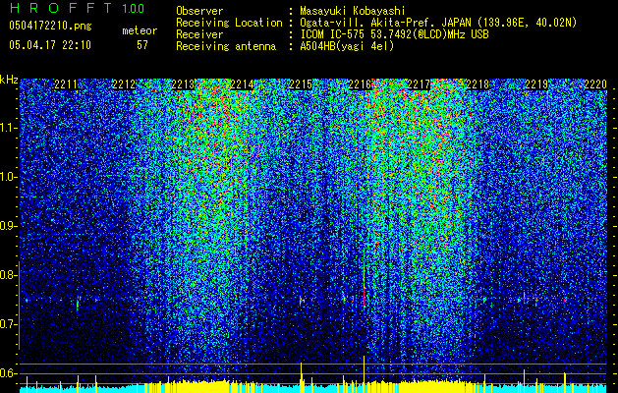This screenshot has height=393, width=618.
Task: Click the 2215 time marker
Action: click(x=301, y=84)
